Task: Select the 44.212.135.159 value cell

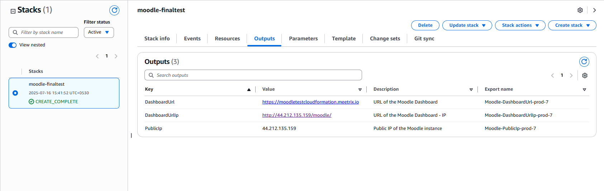Action: click(x=279, y=129)
